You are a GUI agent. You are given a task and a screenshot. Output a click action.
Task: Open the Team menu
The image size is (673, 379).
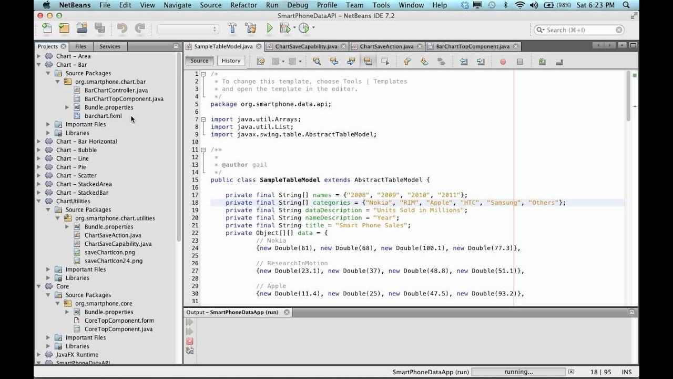point(354,5)
